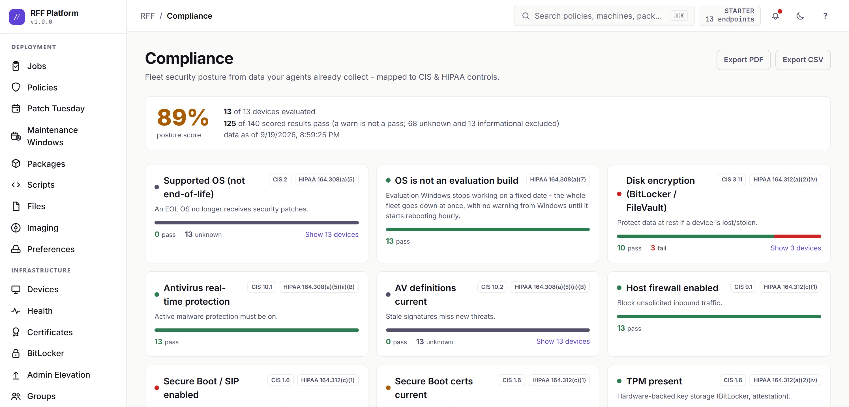Click CIS 10.2 tag on AV definitions
Viewport: 849px width, 407px height.
pos(492,287)
